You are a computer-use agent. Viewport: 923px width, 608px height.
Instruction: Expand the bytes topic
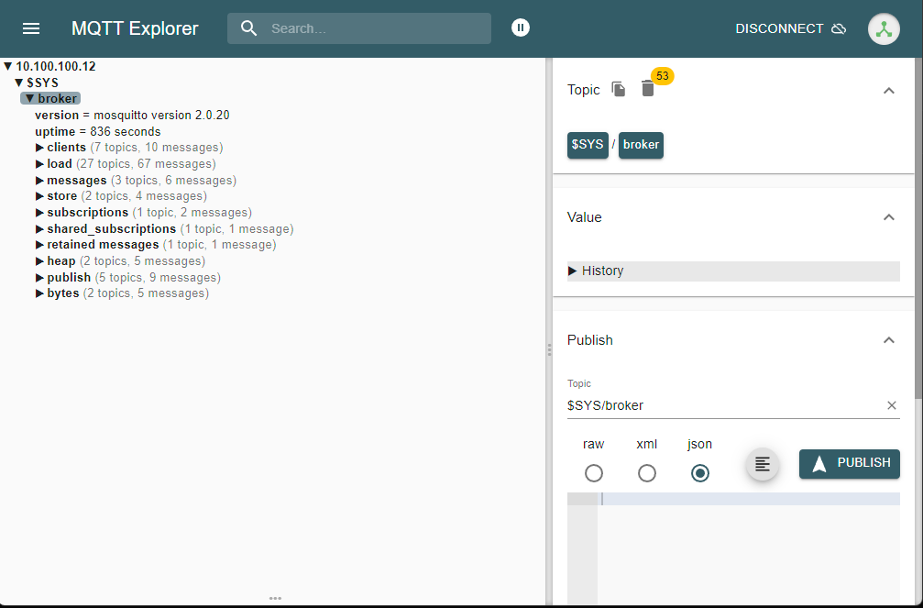click(39, 293)
